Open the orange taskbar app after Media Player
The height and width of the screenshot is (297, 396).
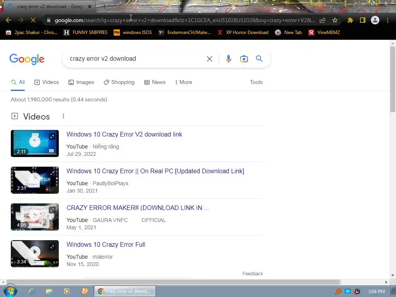85,291
